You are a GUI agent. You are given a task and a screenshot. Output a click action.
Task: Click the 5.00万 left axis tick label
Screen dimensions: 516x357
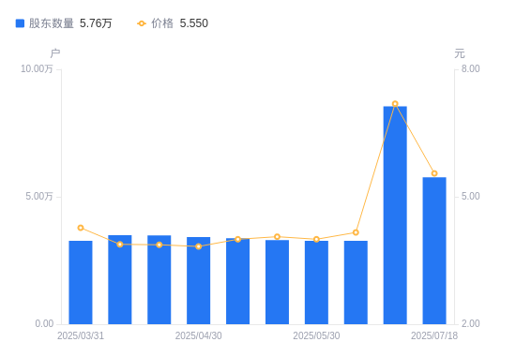tap(39, 196)
